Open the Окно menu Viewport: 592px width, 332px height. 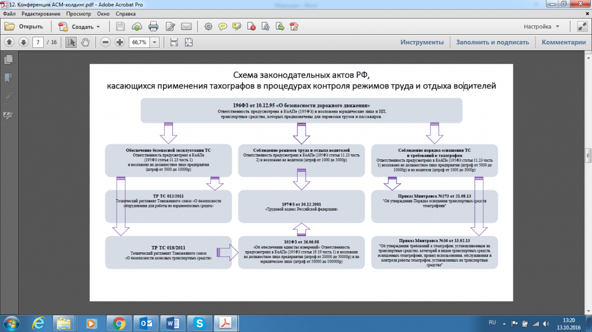tap(103, 14)
